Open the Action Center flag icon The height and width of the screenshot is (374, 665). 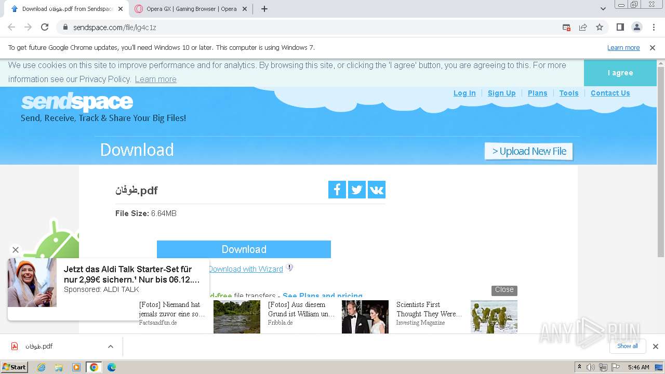[x=616, y=367]
